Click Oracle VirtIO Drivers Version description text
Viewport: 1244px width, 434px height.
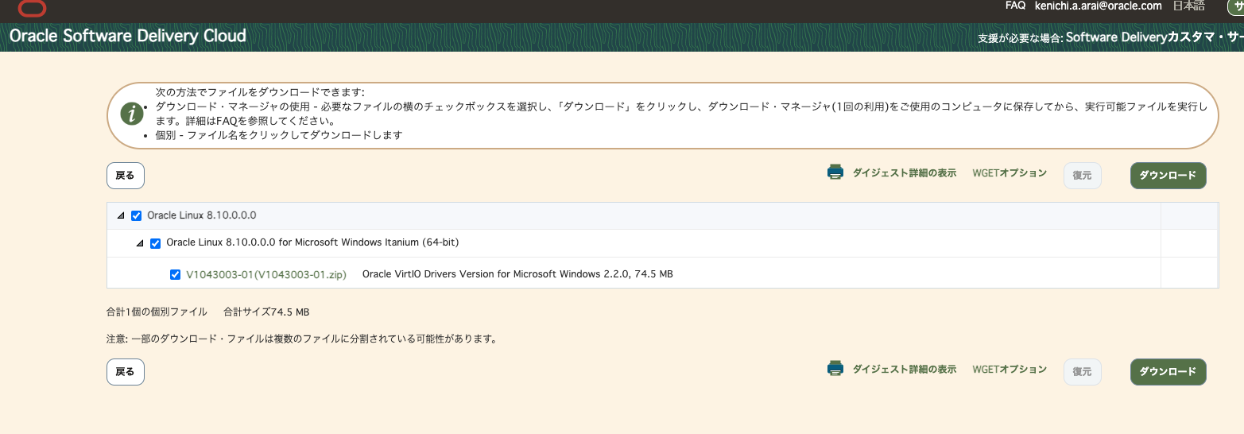[x=517, y=274]
